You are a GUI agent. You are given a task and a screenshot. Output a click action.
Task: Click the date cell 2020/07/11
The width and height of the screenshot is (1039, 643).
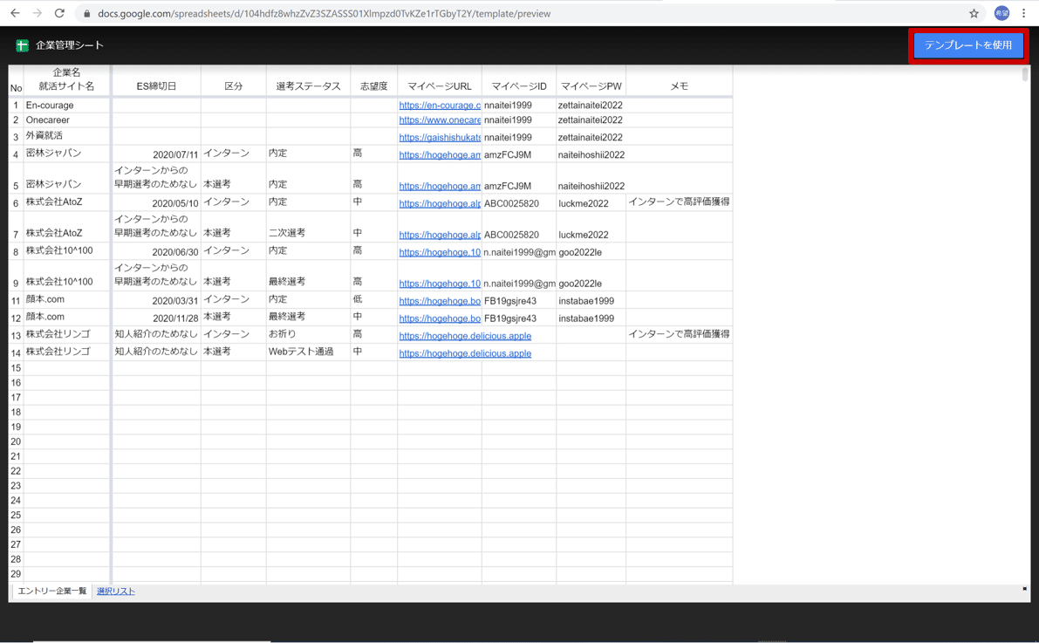tap(156, 154)
